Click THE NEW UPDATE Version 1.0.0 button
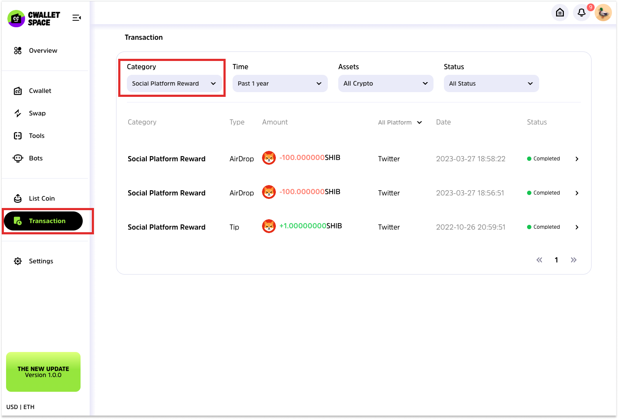This screenshot has height=419, width=618. coord(43,372)
